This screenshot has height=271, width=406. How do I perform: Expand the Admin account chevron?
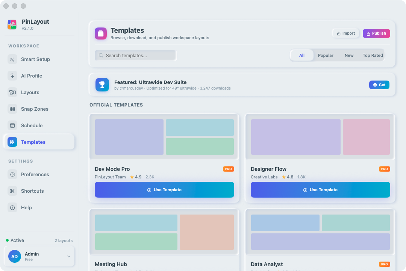coord(69,256)
